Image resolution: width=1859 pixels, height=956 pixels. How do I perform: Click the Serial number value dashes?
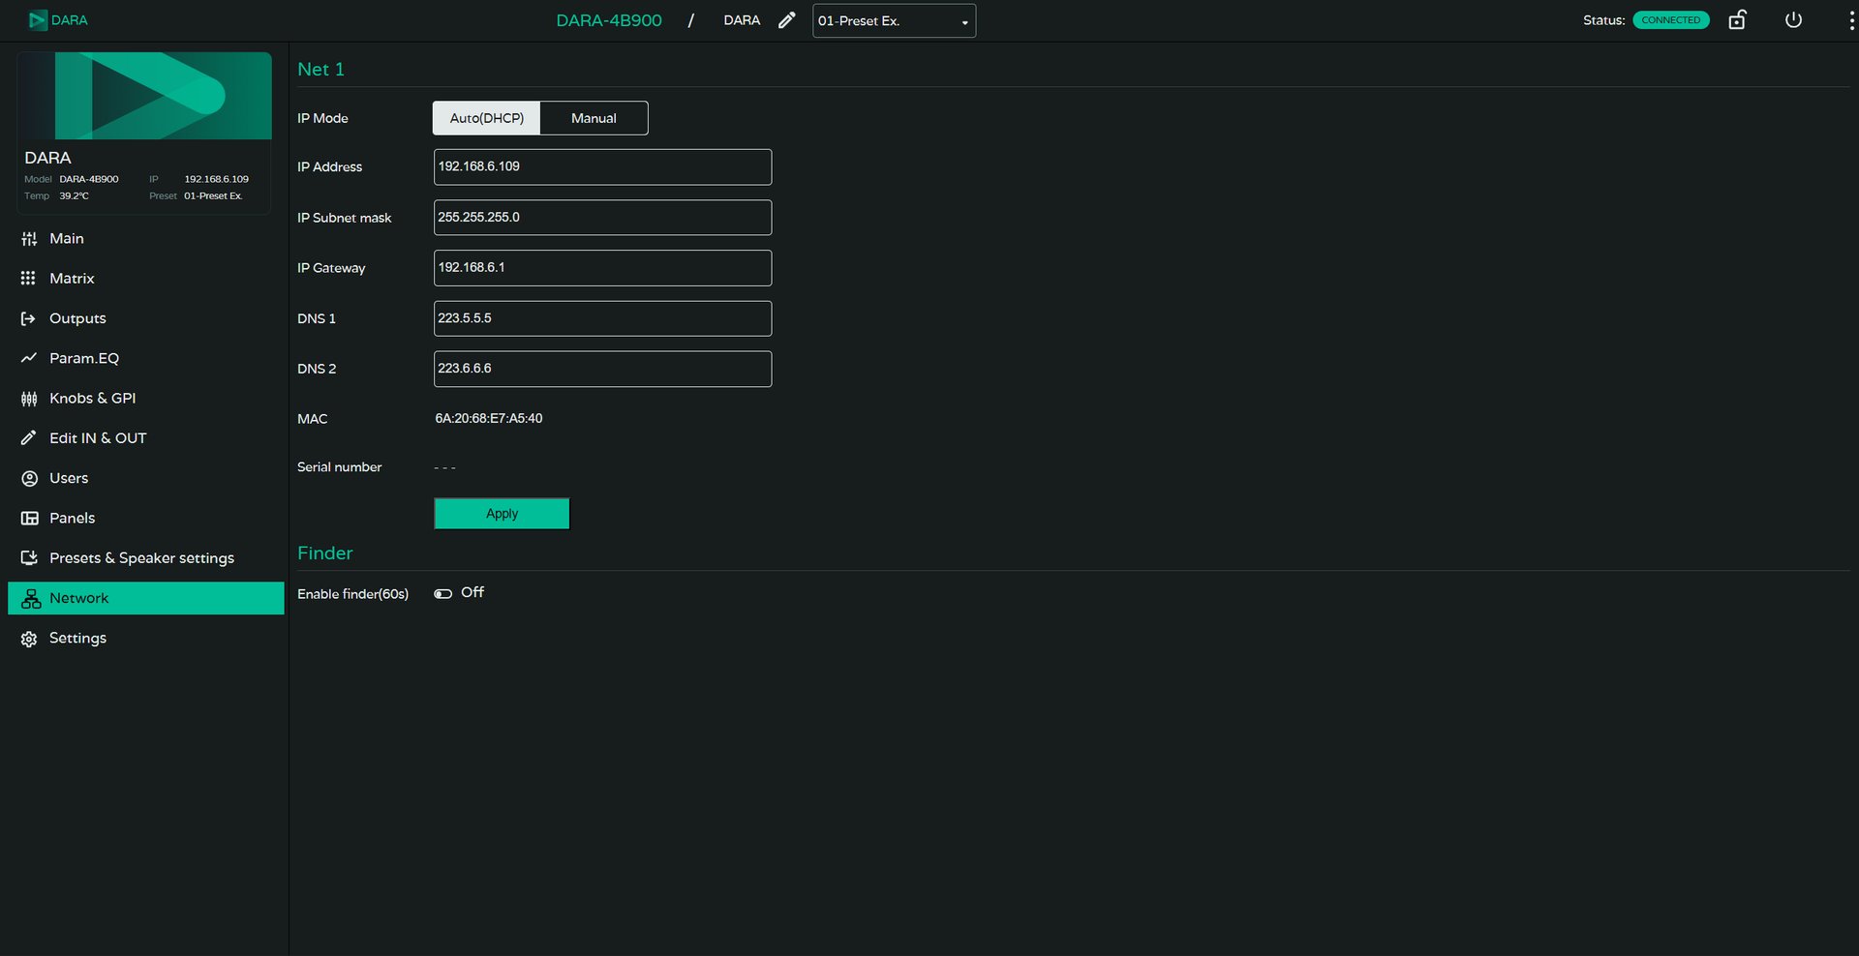click(444, 468)
